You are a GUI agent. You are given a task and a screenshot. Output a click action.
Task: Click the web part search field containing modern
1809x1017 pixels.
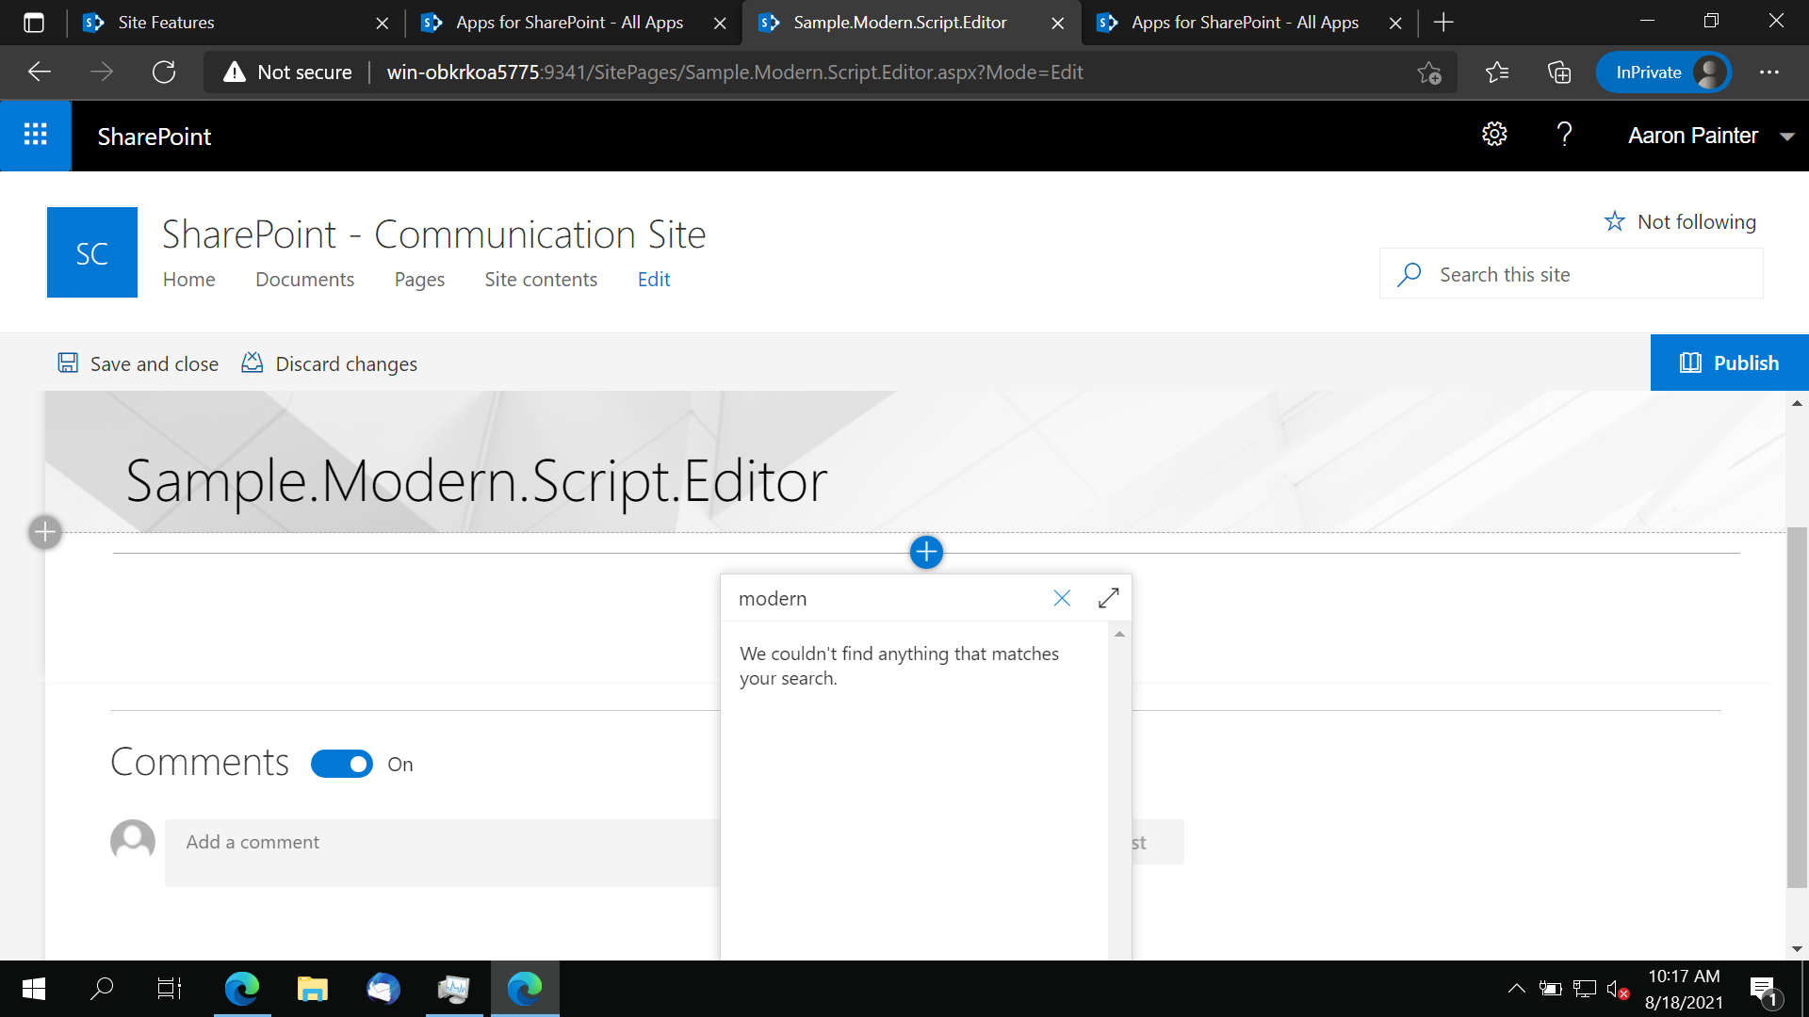tap(886, 598)
